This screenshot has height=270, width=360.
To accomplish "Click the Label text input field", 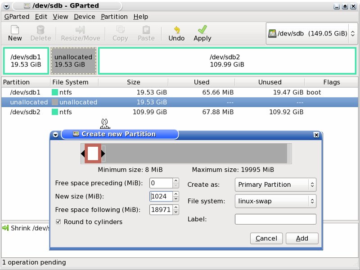I will pos(275,219).
